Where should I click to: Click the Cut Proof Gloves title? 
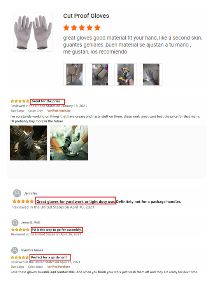click(x=86, y=16)
